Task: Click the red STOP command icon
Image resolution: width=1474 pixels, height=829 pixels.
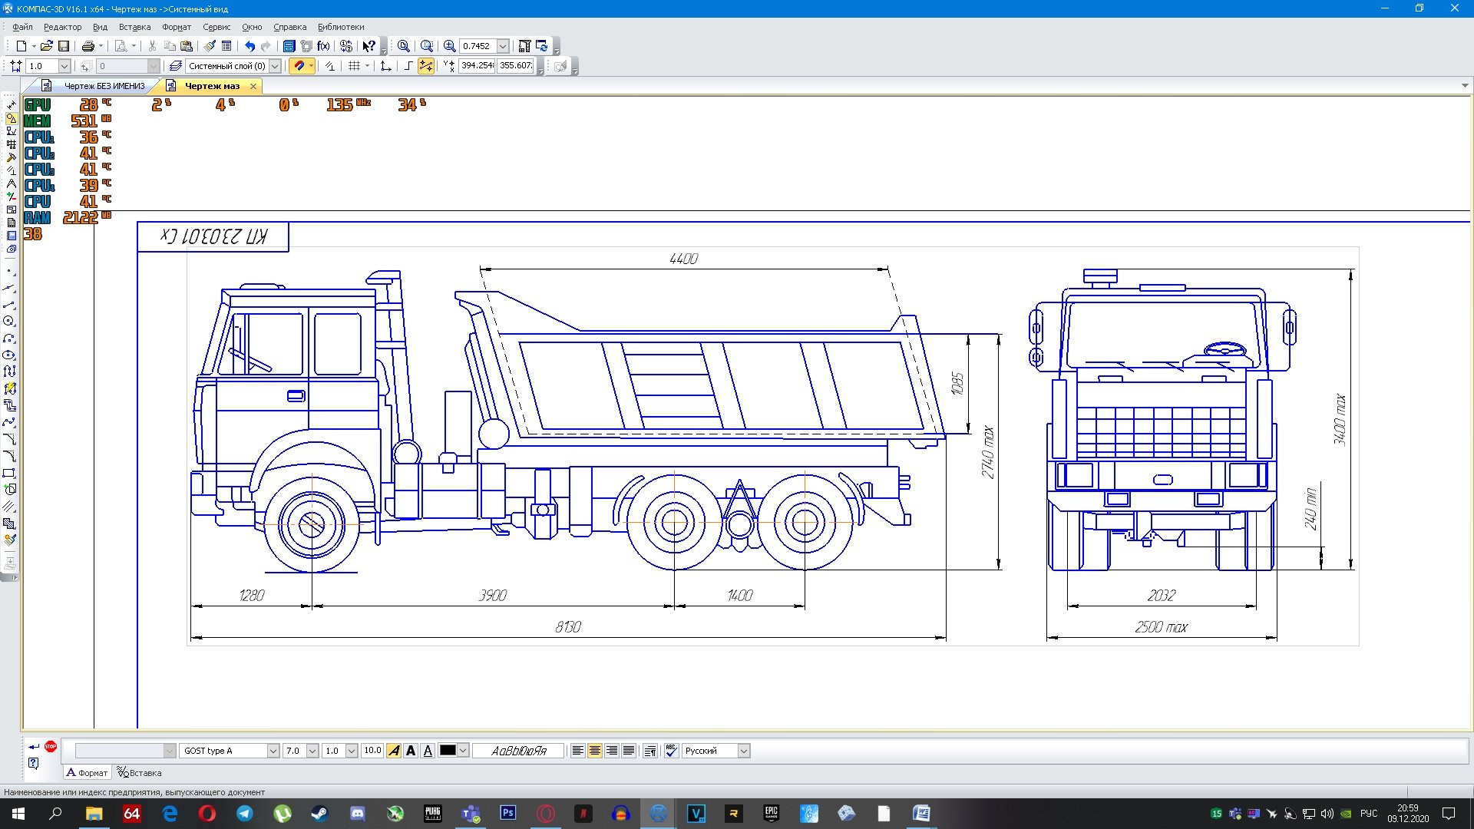Action: pos(51,746)
